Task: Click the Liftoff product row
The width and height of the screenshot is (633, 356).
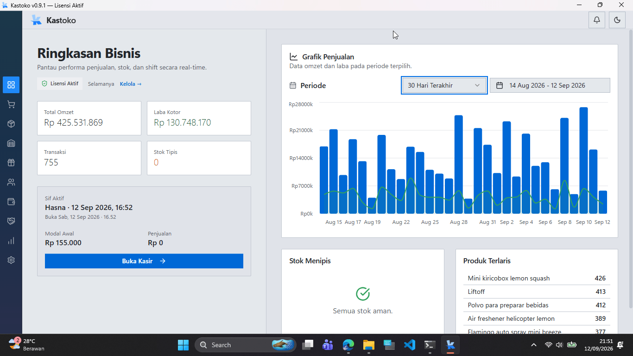Action: coord(537,292)
